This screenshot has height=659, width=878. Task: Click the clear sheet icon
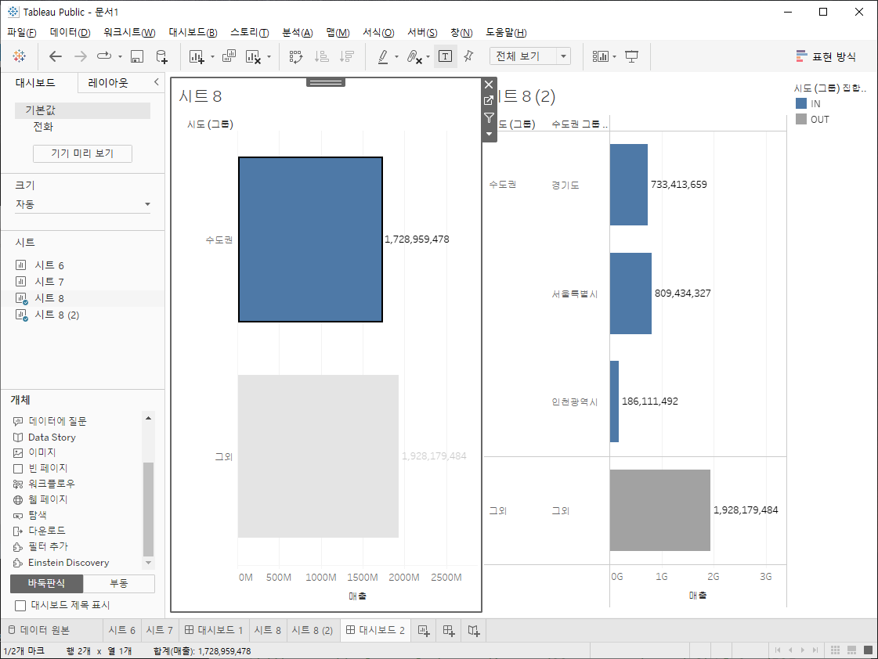coord(253,56)
